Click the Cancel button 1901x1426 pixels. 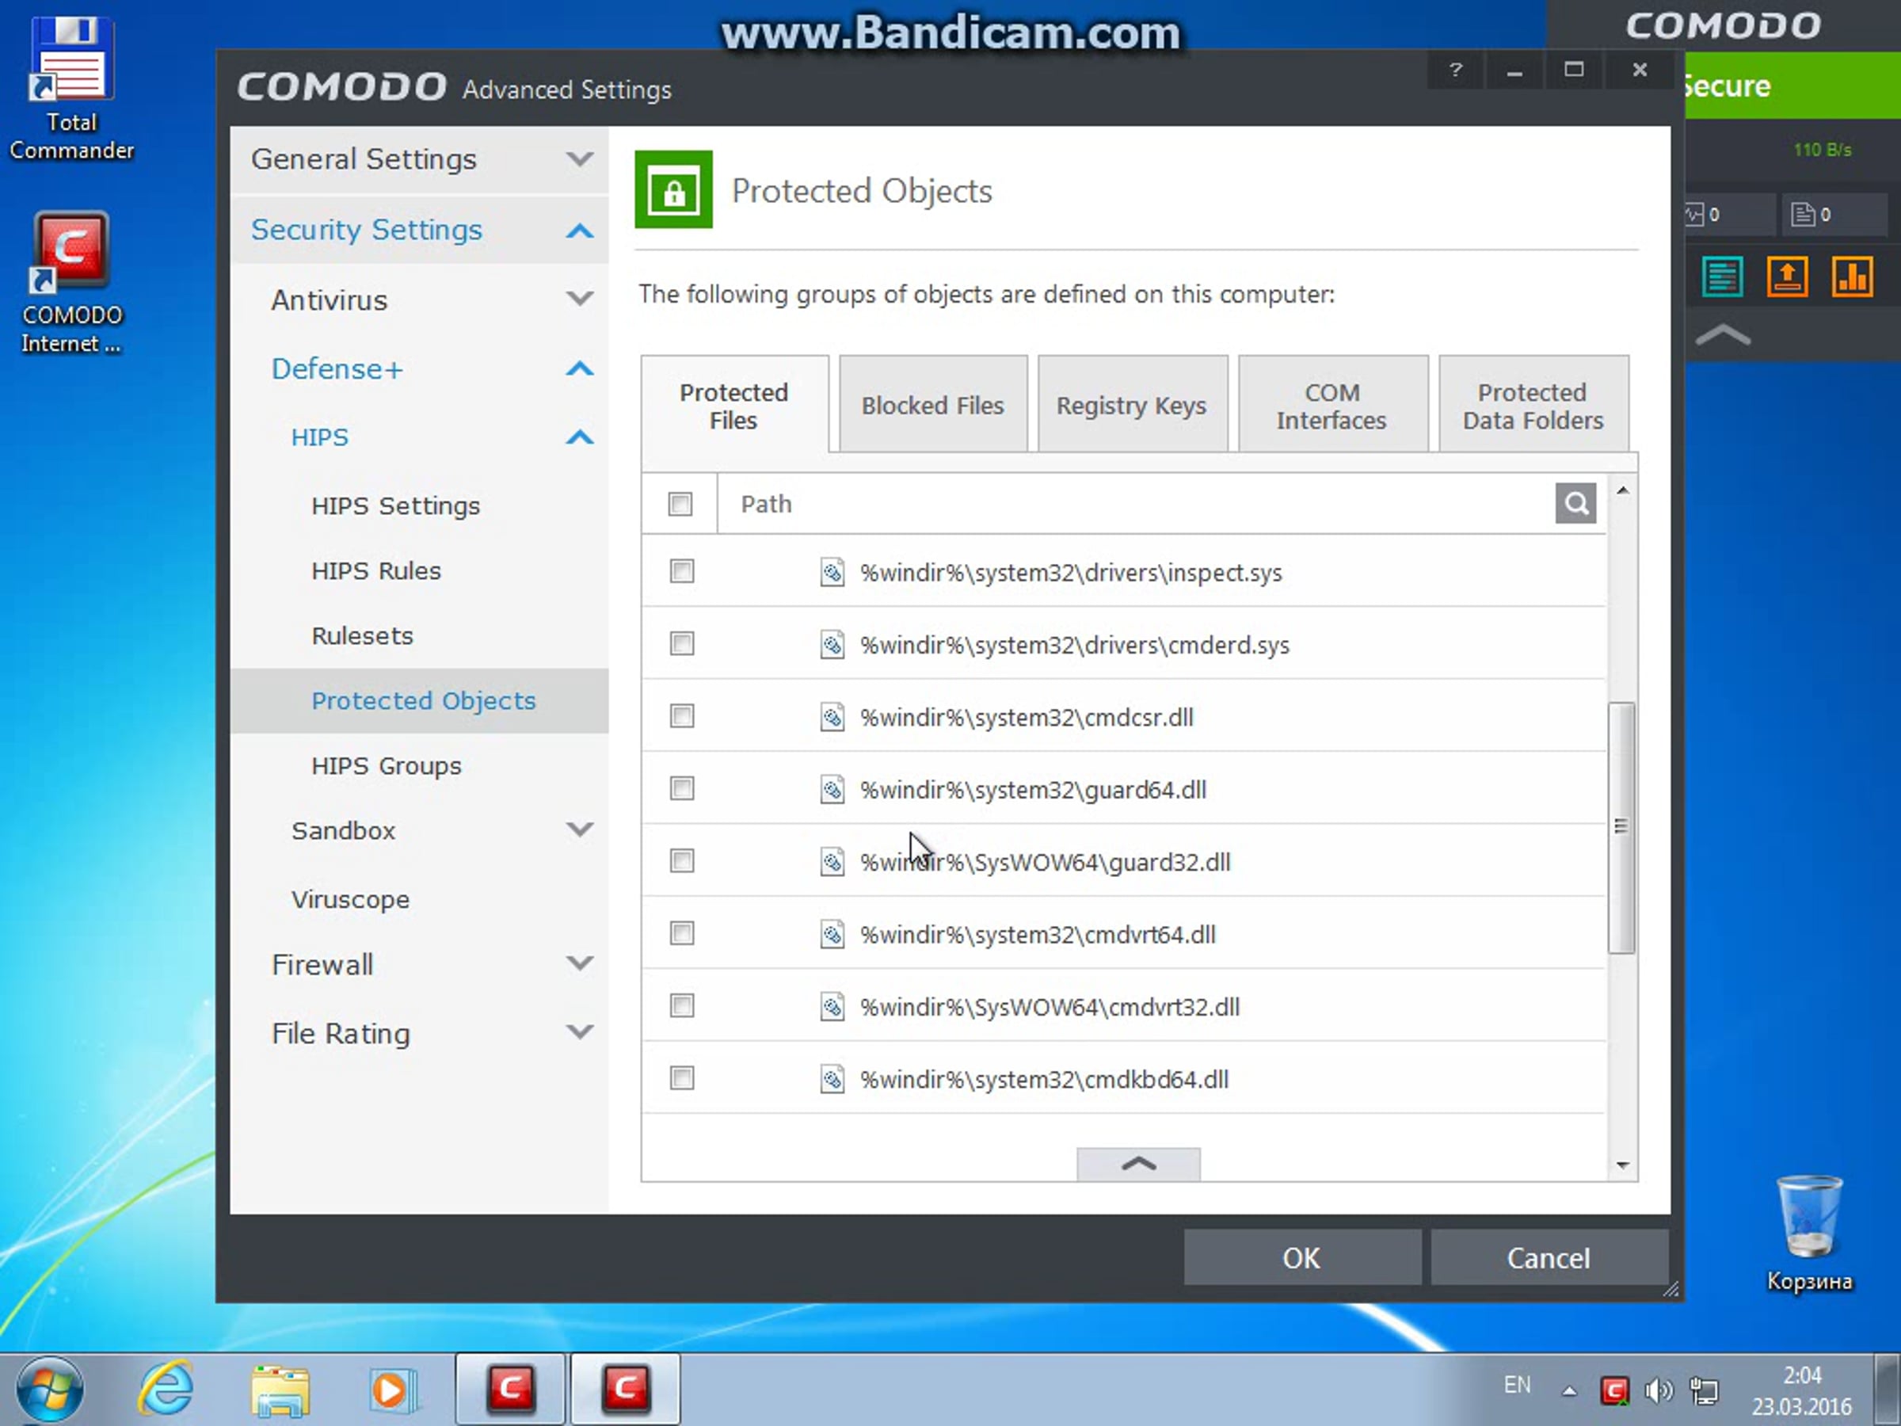[x=1549, y=1257]
